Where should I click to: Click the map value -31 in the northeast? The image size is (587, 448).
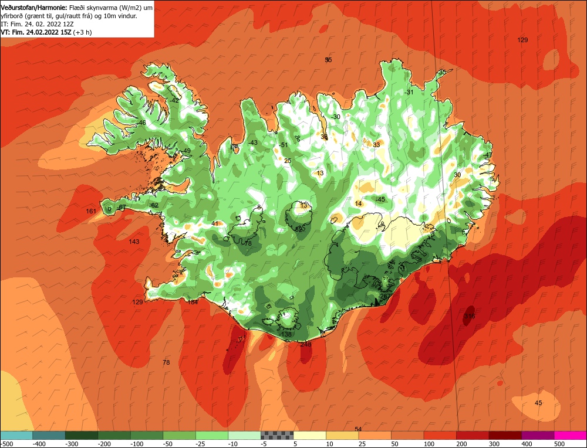click(x=409, y=92)
